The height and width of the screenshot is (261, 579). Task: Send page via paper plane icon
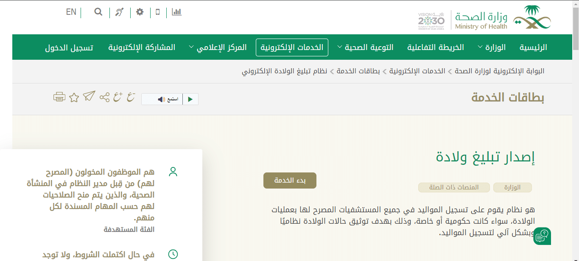[89, 97]
